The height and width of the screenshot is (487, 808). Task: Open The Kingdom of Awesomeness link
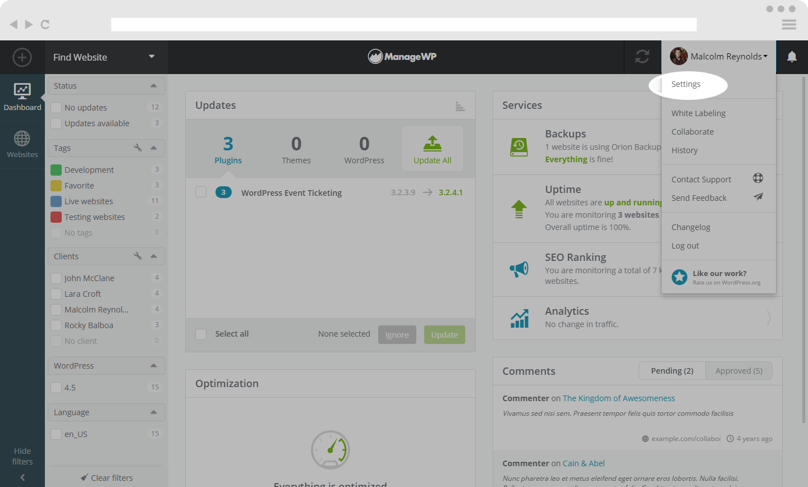[619, 398]
